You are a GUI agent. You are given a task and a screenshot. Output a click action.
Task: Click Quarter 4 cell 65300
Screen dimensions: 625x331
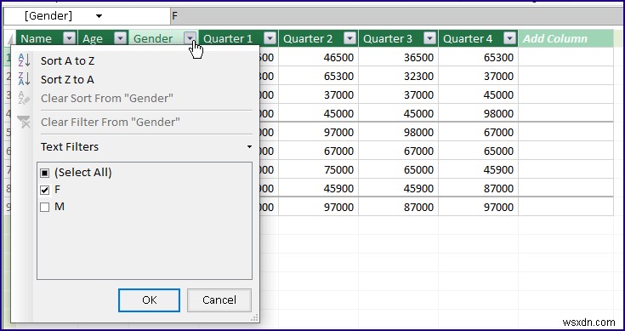tap(478, 57)
